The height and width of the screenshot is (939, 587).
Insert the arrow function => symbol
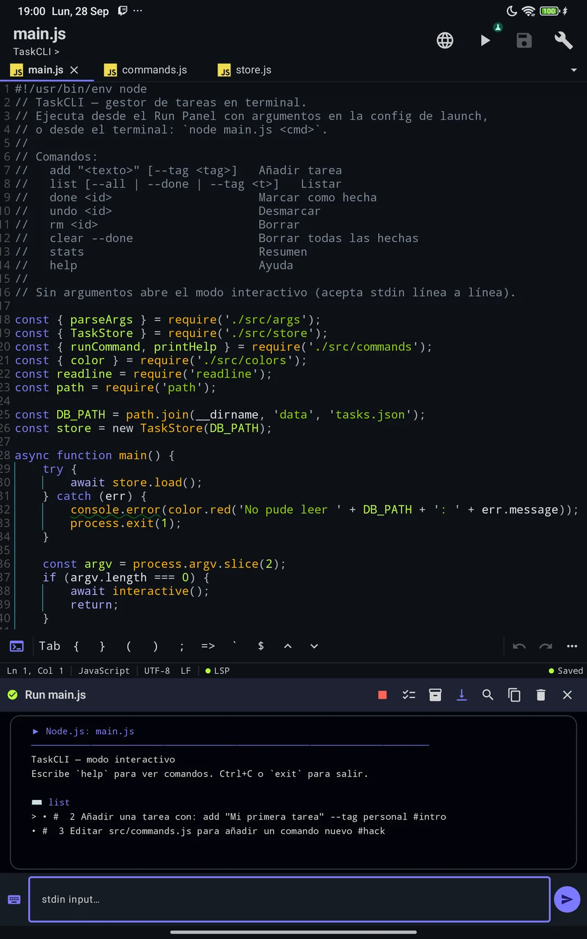pyautogui.click(x=208, y=646)
